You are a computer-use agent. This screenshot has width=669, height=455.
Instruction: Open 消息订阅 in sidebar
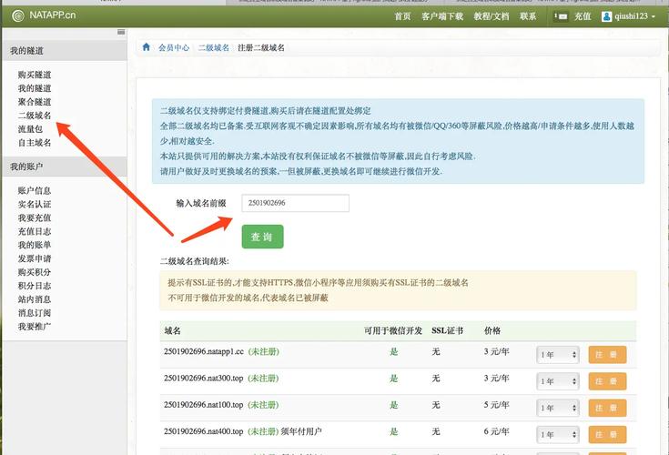35,313
